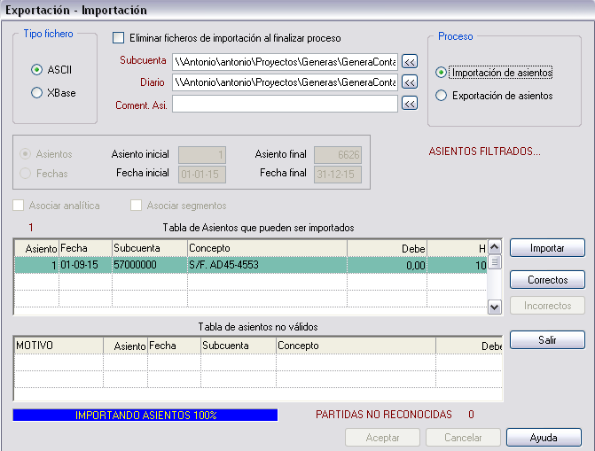Select the XBase file type radio button
595x451 pixels.
[37, 93]
